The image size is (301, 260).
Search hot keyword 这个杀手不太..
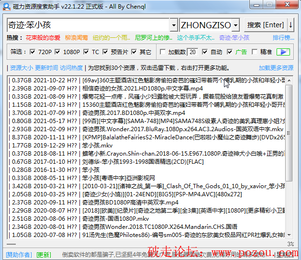click(x=196, y=38)
